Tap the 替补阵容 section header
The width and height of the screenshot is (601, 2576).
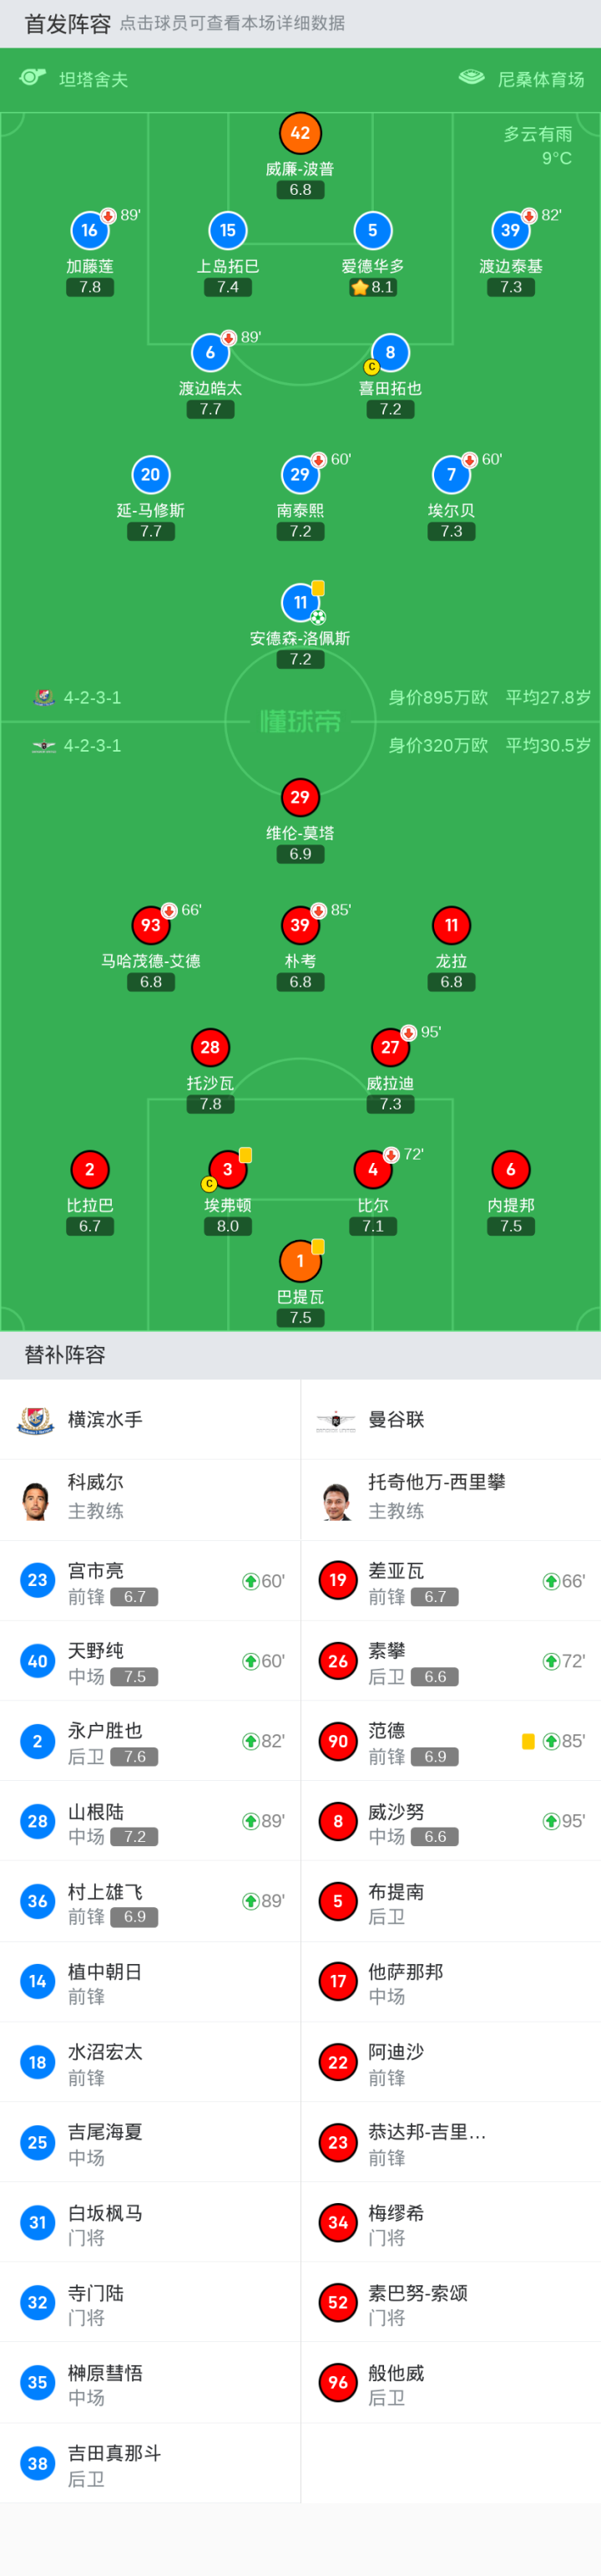click(x=65, y=1355)
